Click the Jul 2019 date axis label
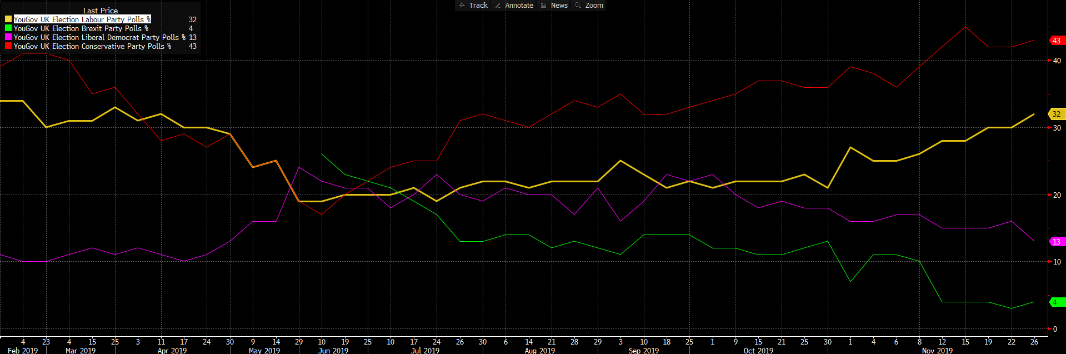 [x=425, y=350]
